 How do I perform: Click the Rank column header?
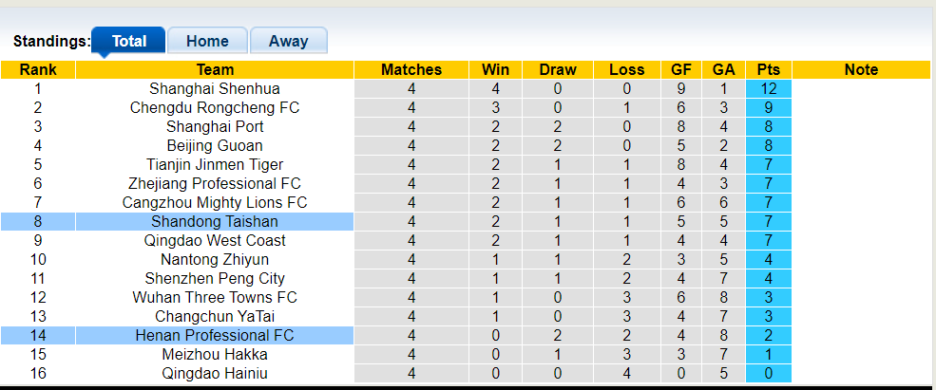[x=38, y=69]
